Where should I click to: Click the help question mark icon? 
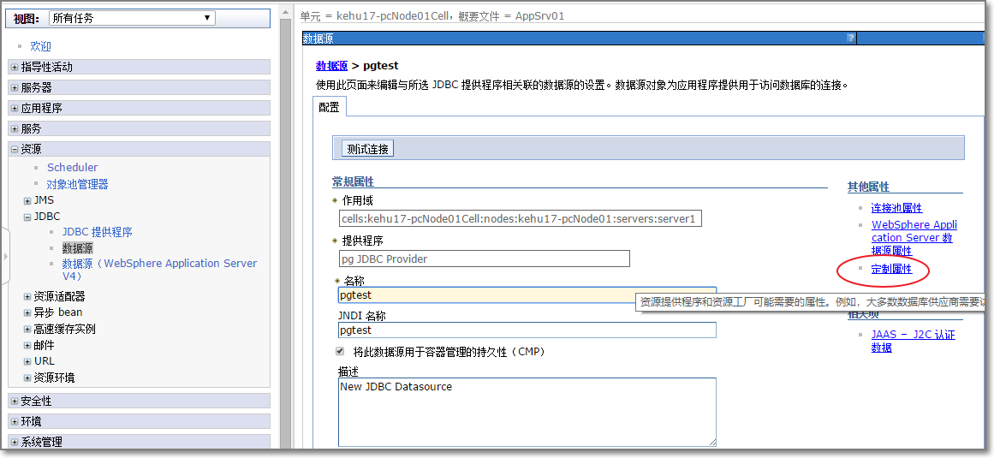[x=850, y=38]
